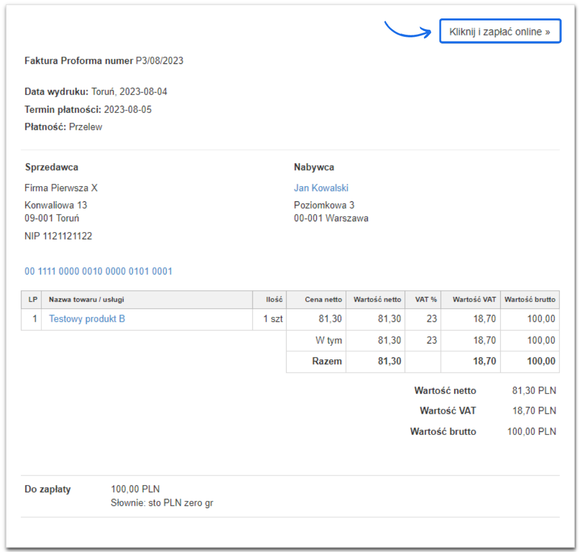
Task: Open the 'Testowy produkt B' product link
Action: point(87,319)
